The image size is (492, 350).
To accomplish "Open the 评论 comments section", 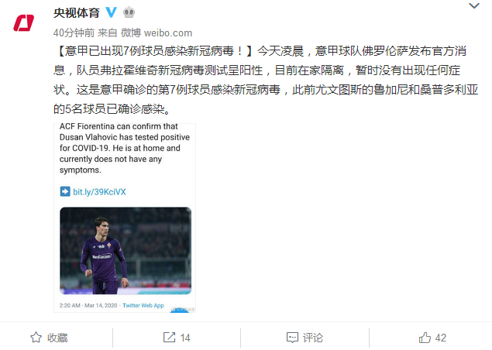I will [x=313, y=338].
